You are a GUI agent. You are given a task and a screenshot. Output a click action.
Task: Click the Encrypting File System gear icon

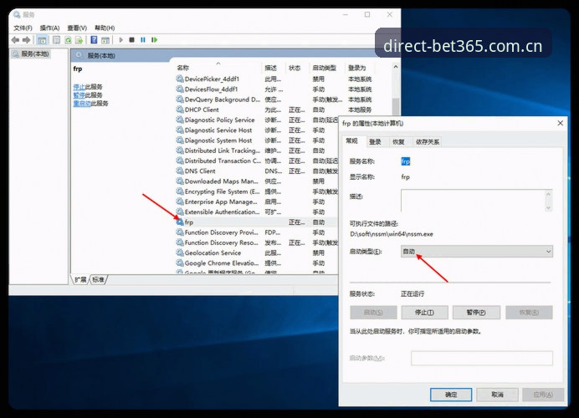180,191
